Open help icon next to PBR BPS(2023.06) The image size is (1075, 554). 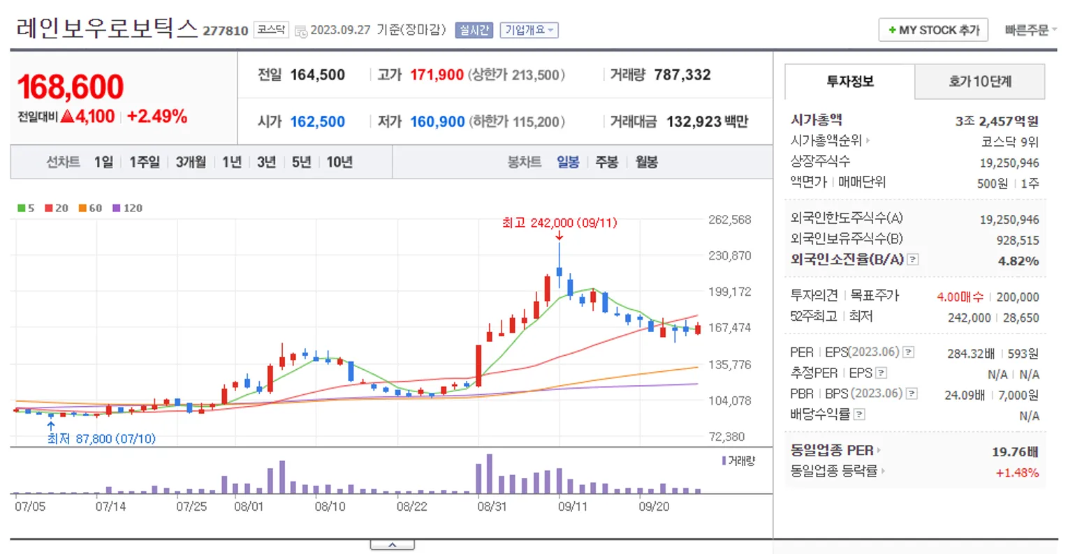[912, 394]
